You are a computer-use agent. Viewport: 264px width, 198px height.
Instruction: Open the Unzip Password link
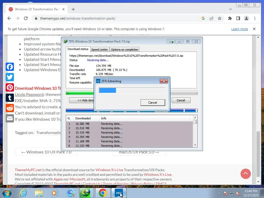[x=29, y=94]
